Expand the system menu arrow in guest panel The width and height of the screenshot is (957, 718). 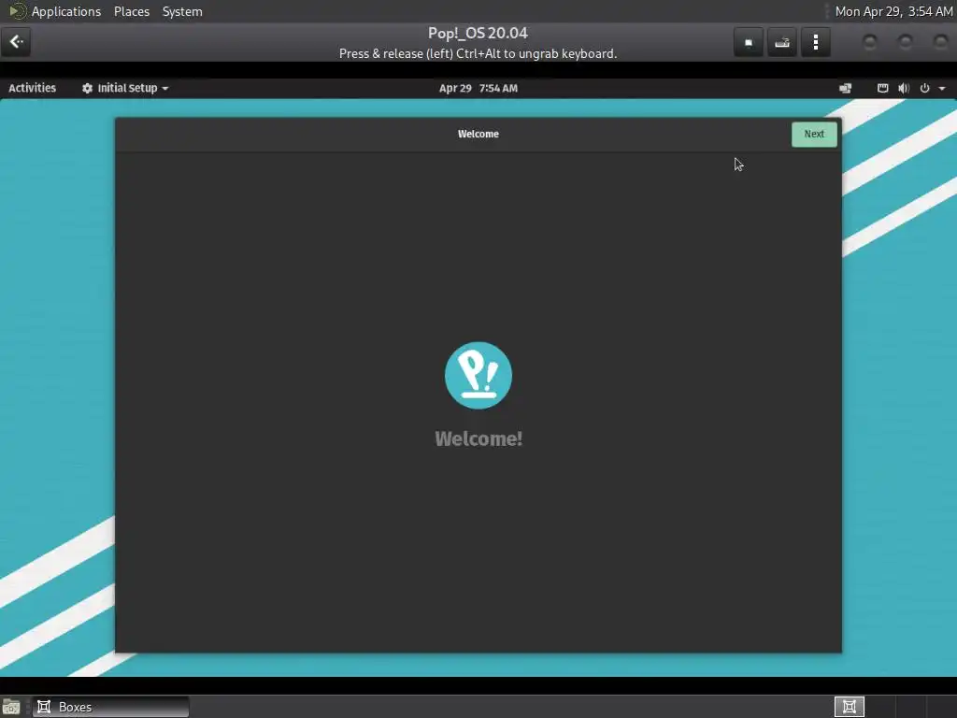[942, 89]
